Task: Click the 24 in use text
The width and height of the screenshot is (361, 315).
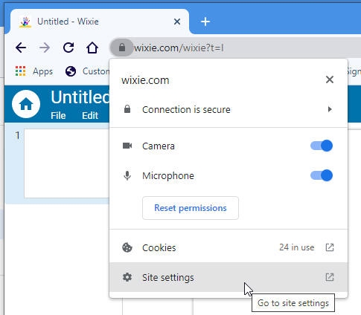Action: (297, 247)
